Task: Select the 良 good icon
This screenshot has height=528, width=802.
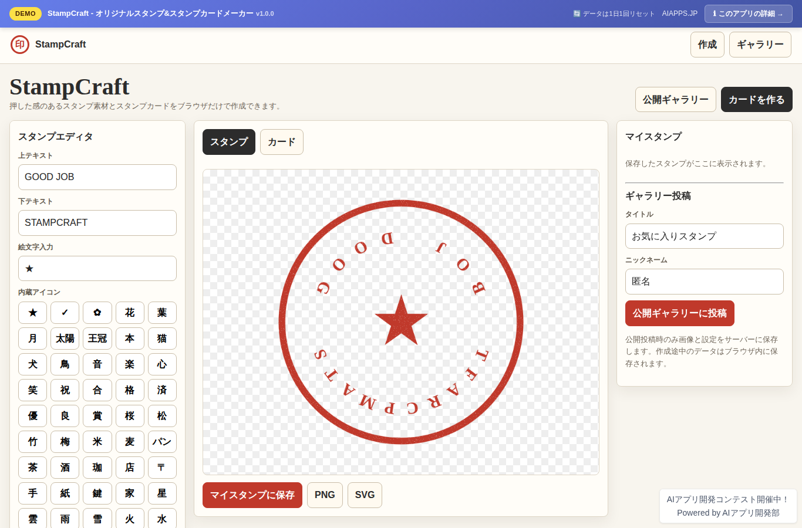Action: [x=65, y=416]
